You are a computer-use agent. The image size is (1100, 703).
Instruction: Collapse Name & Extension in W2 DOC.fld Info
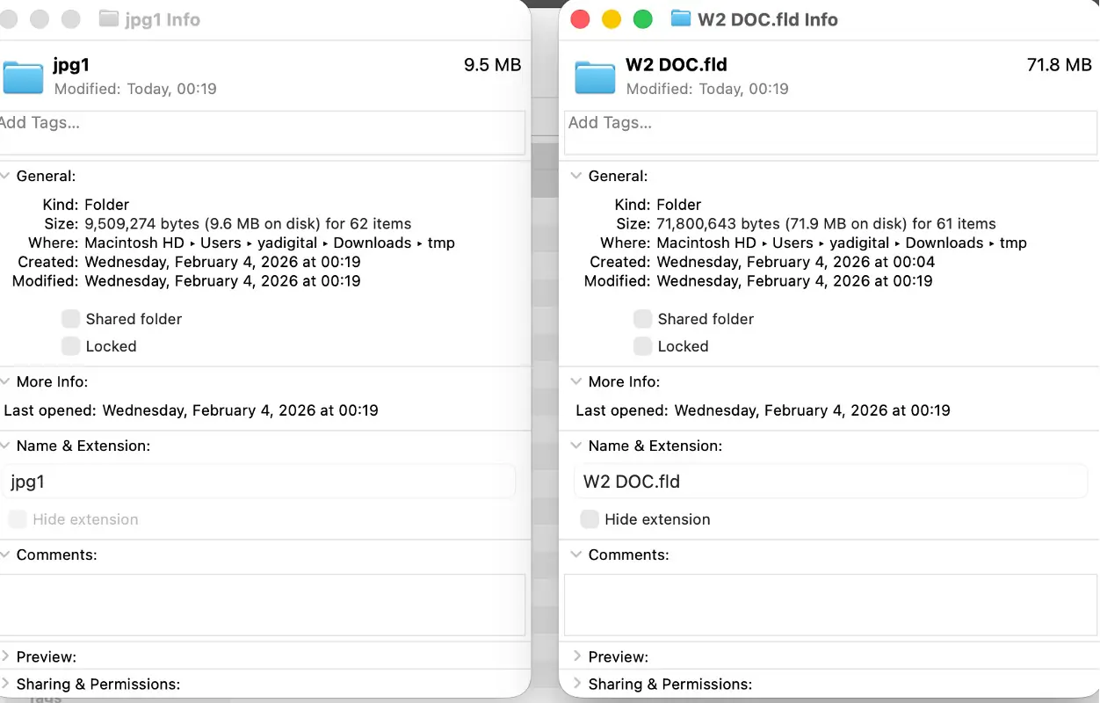point(576,446)
